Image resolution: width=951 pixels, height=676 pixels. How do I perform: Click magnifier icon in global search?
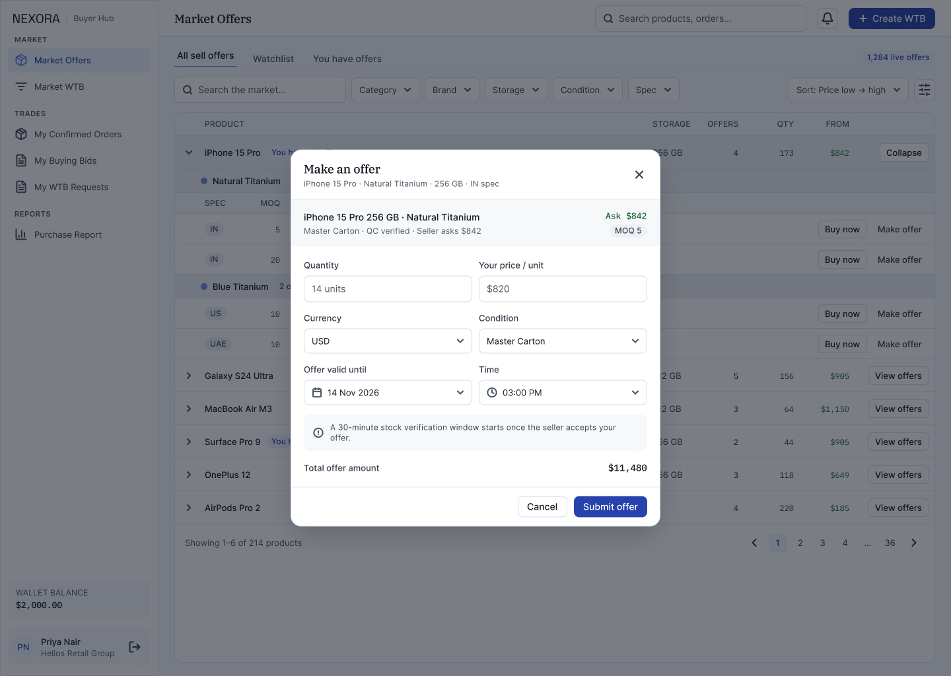(x=608, y=18)
